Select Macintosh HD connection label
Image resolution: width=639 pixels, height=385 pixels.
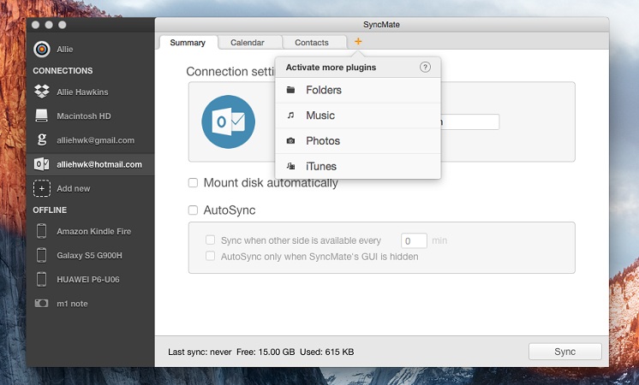coord(84,116)
